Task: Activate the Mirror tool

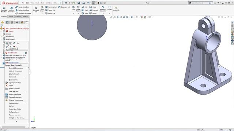Action: coord(93,13)
